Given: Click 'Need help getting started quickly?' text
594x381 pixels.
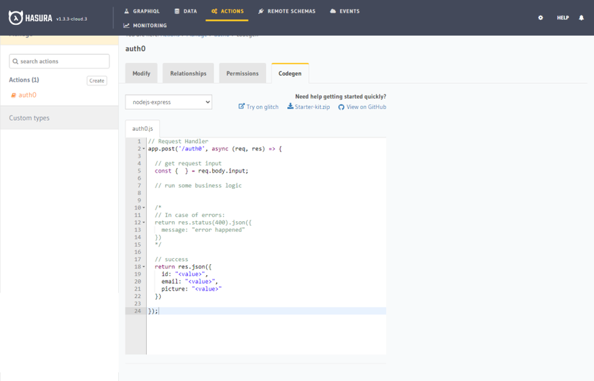Looking at the screenshot, I should 341,96.
